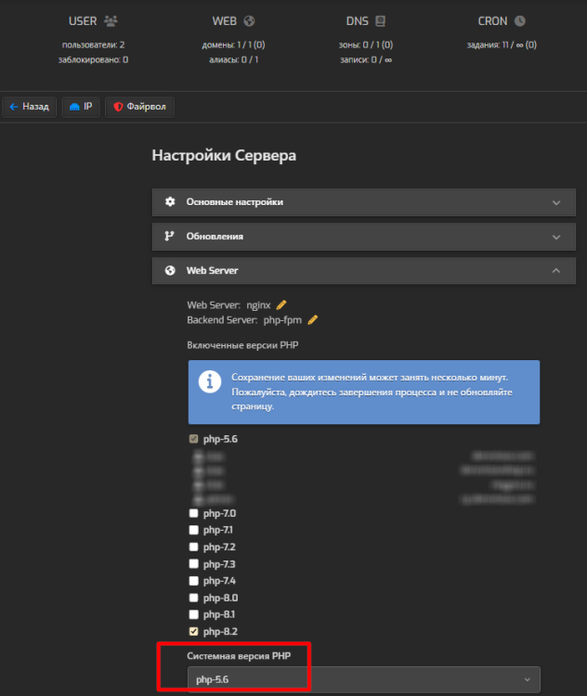
Task: Click the globe icon in Web Server header
Action: [170, 271]
